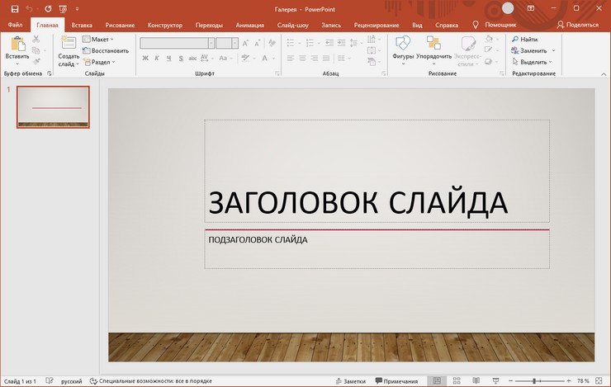Click the Find (Найти) magnifier icon
This screenshot has height=387, width=611.
click(515, 39)
